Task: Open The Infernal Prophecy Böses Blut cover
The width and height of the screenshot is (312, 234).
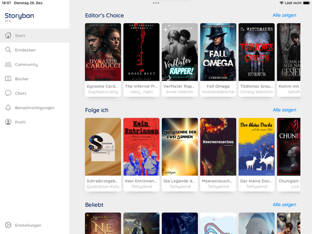Action: [141, 52]
